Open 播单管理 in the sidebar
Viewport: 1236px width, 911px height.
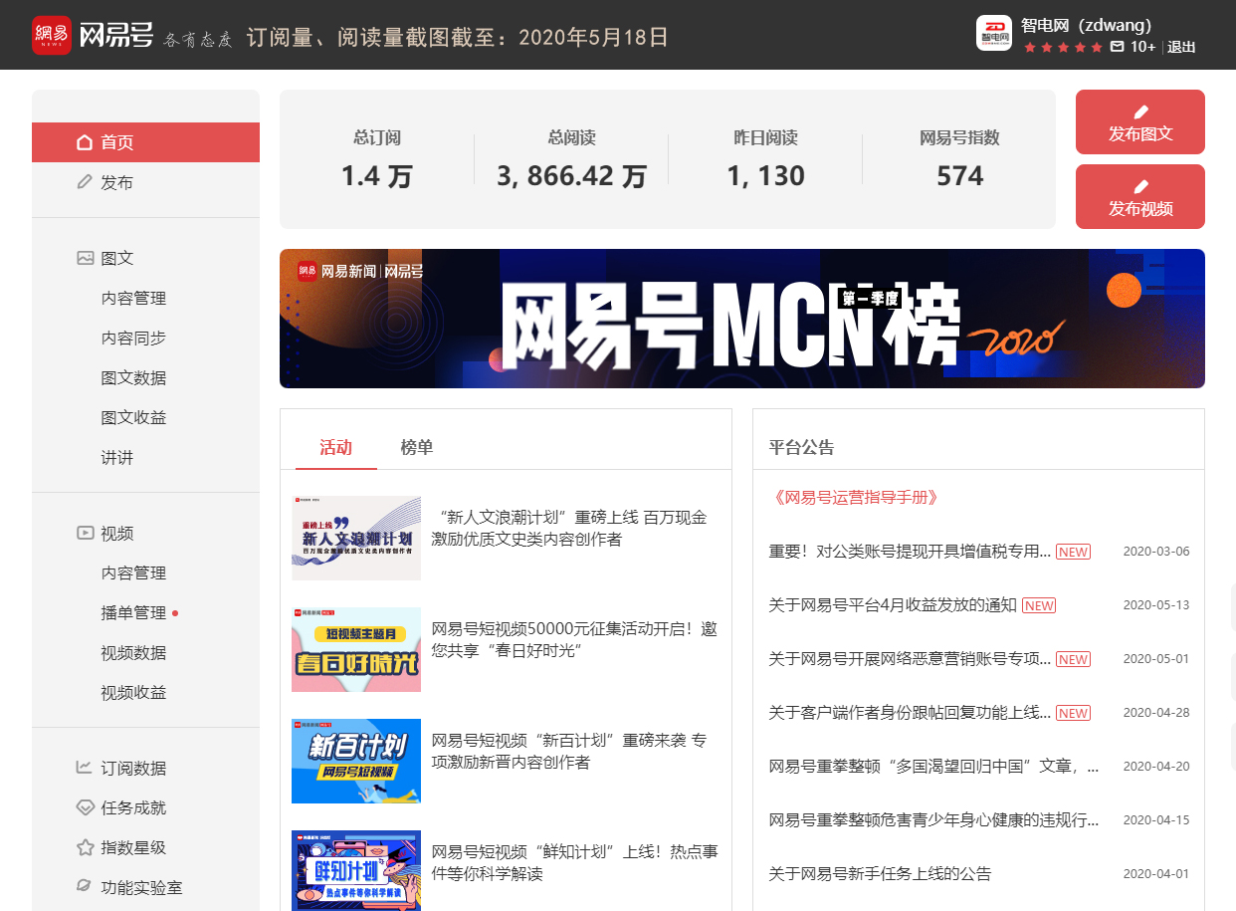click(133, 612)
